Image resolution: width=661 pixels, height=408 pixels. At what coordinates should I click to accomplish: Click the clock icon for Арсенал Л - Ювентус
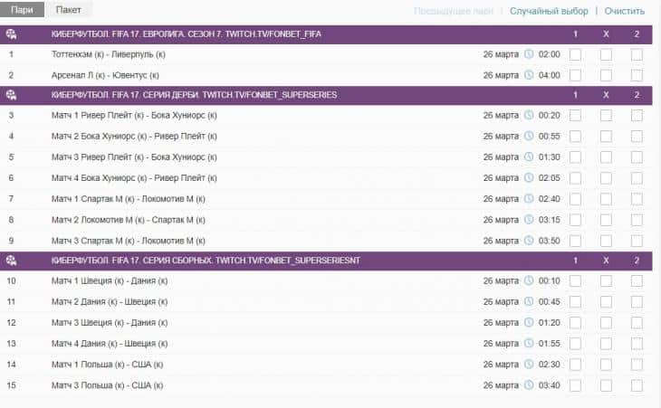tap(529, 74)
